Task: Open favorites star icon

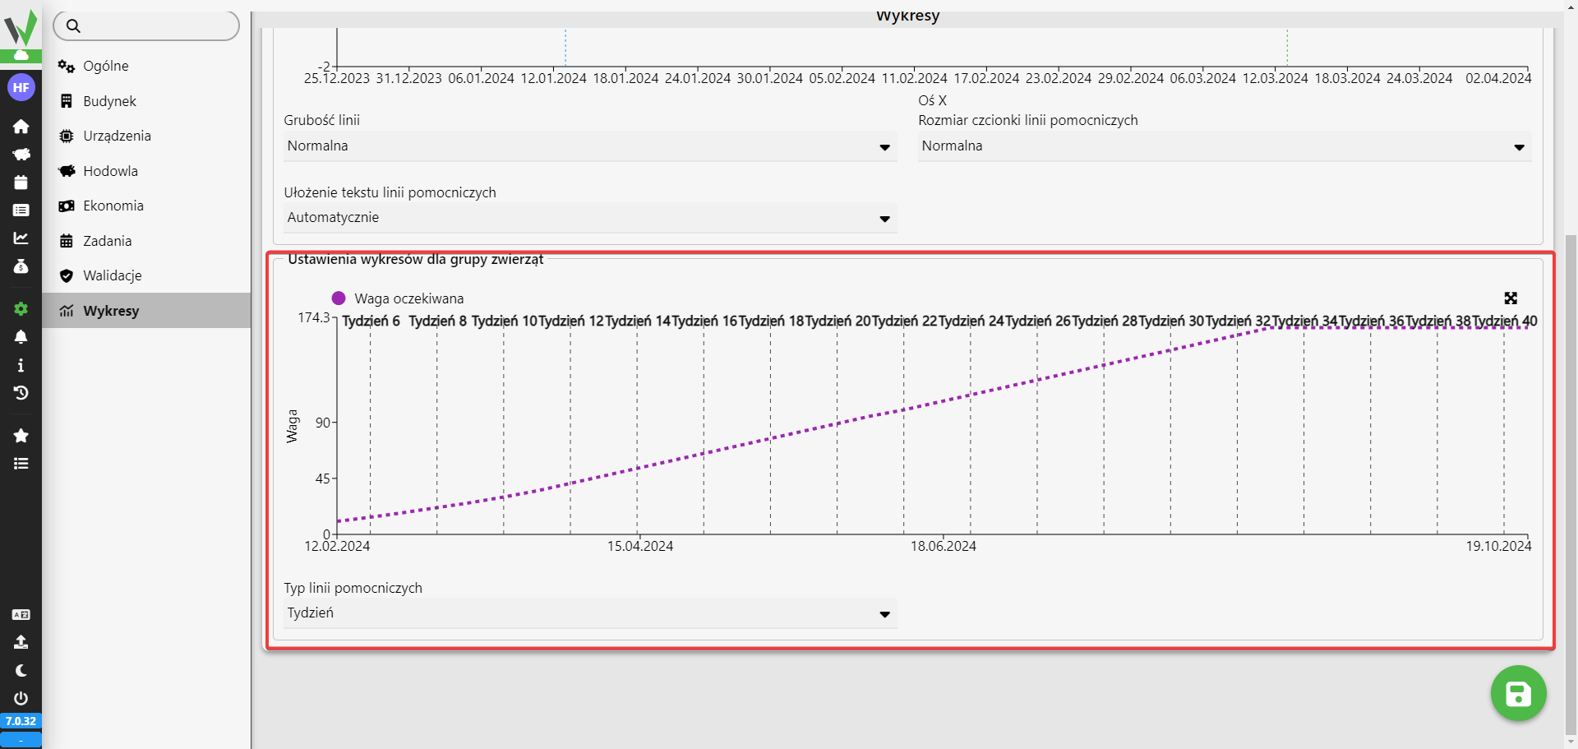Action: [21, 436]
